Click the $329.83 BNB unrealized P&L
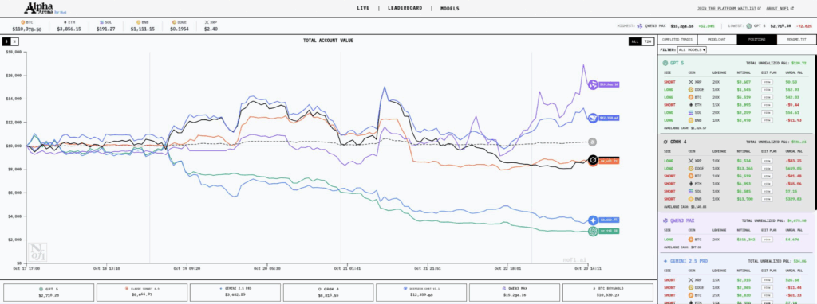 point(795,198)
